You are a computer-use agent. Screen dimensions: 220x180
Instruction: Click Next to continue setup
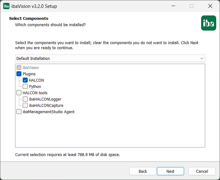tap(170, 171)
